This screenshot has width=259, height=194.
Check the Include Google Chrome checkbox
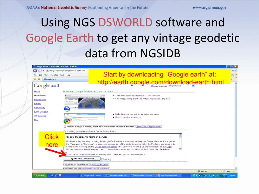tap(65, 127)
